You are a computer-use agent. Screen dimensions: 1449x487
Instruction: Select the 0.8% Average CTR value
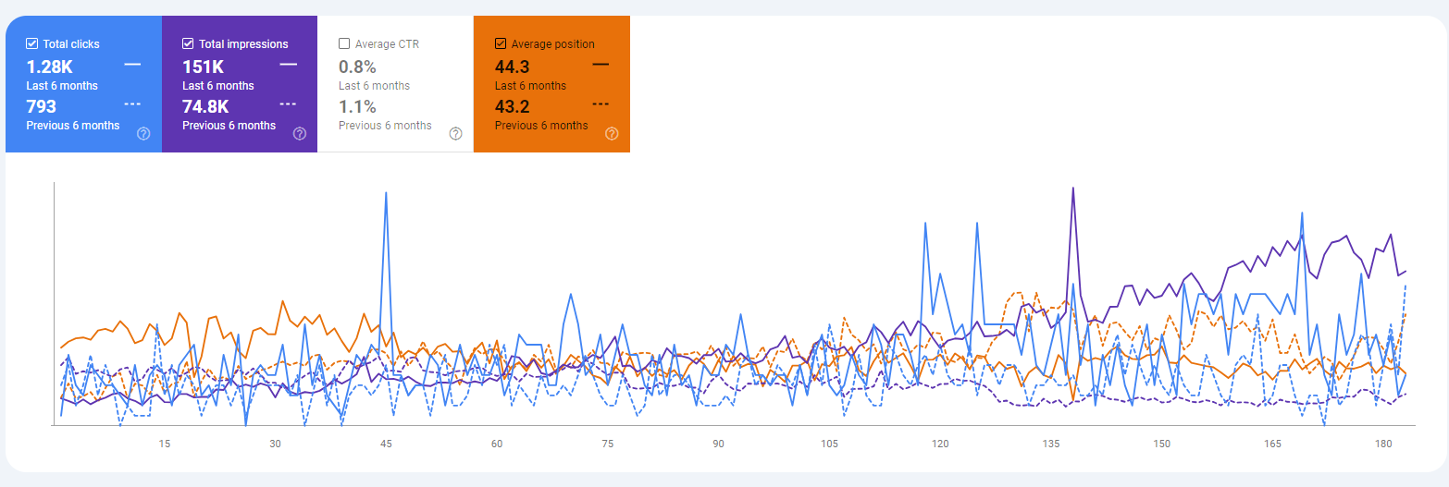tap(357, 67)
